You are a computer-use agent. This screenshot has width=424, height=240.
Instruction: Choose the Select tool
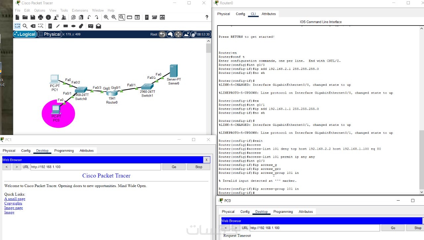tap(17, 26)
